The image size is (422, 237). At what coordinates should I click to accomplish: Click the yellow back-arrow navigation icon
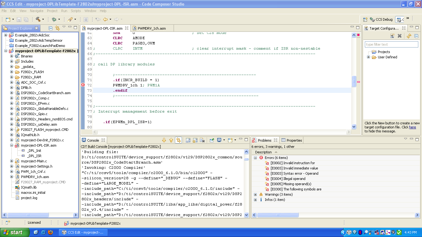(x=105, y=19)
